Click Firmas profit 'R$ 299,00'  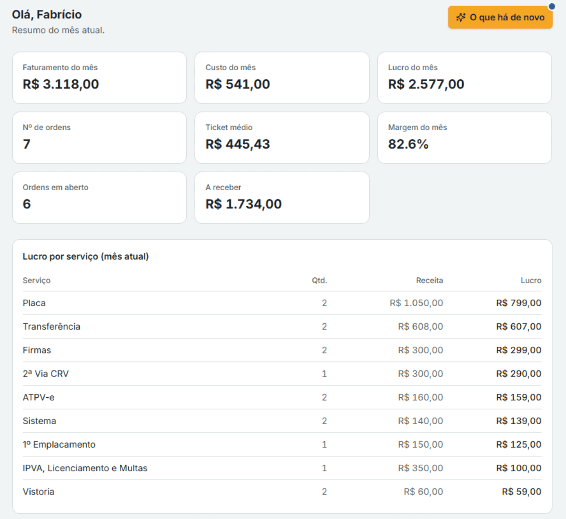click(519, 350)
